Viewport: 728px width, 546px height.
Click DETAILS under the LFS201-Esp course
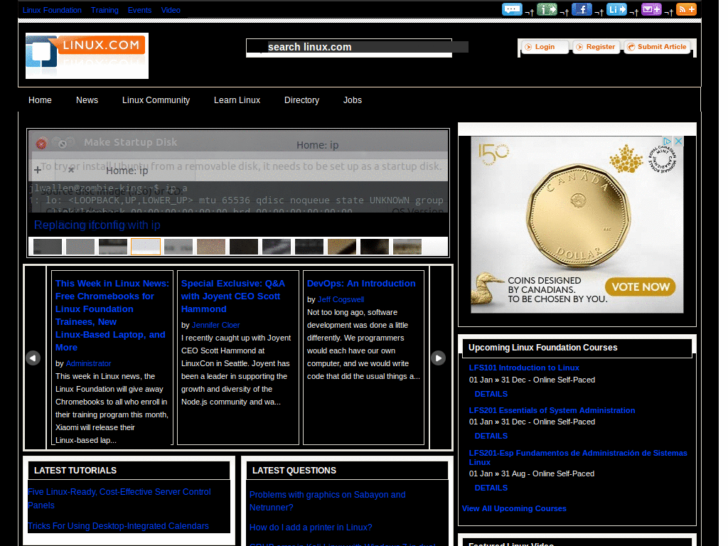click(491, 488)
